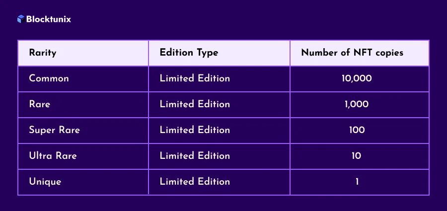This screenshot has height=211, width=447.
Task: Click the Number of NFT copies header
Action: 352,53
